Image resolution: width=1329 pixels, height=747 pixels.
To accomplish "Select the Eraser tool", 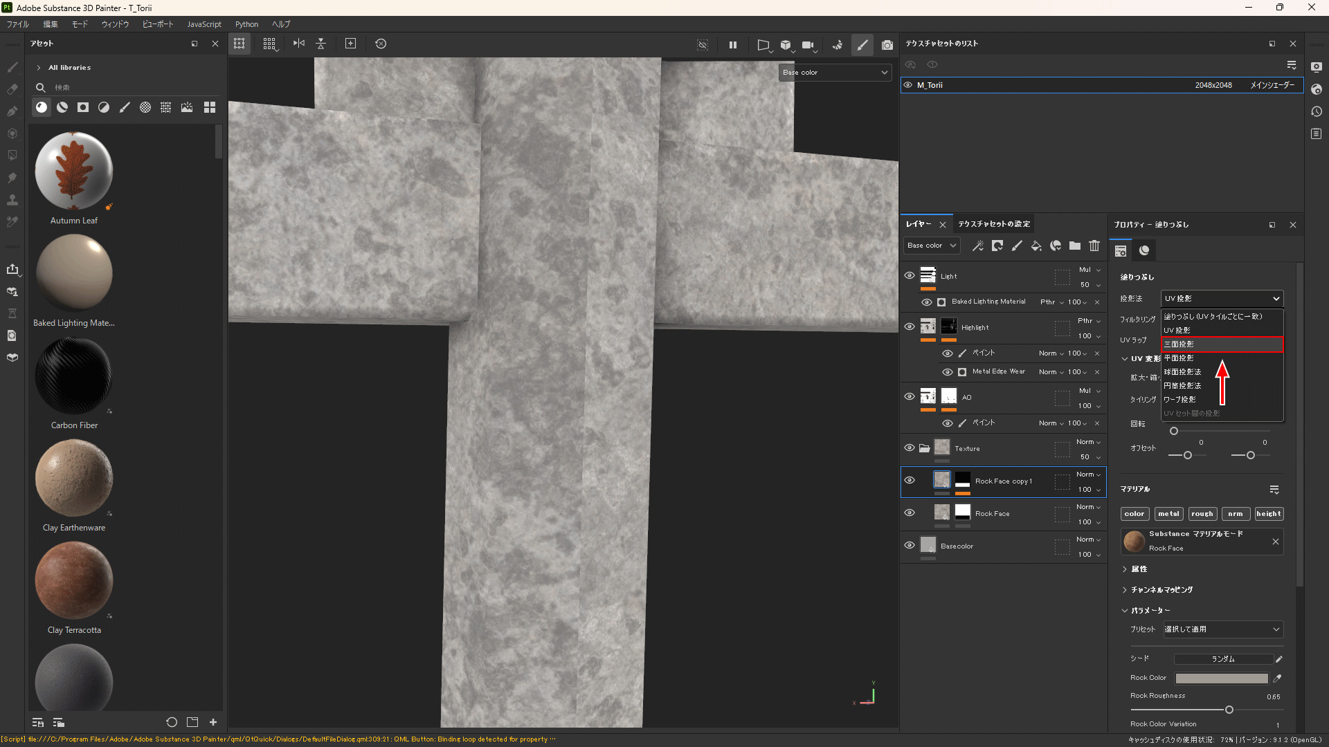I will (12, 89).
